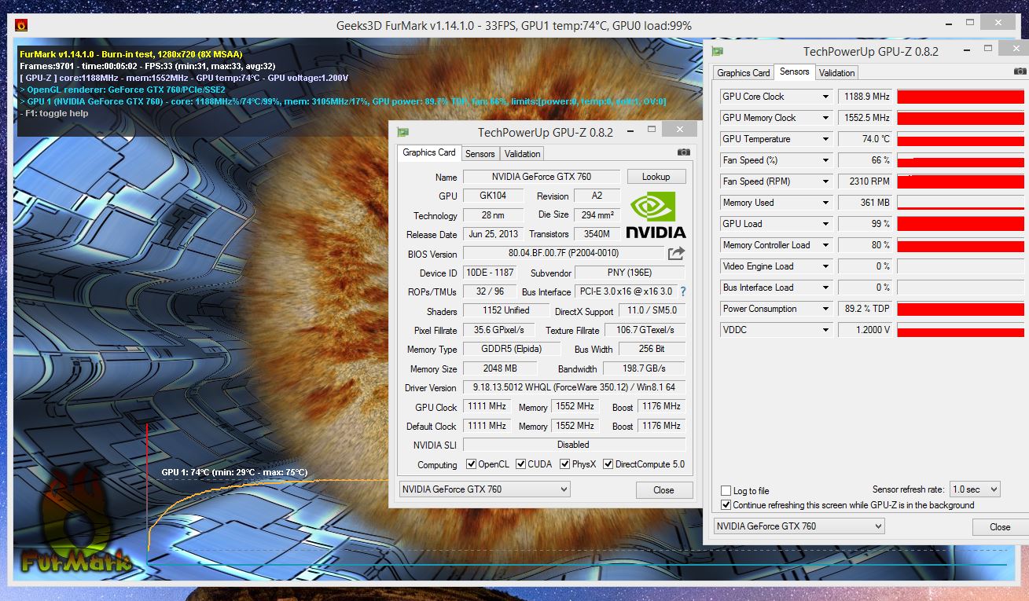Click the camera icon in Graphics Card window
The image size is (1029, 601).
(684, 152)
